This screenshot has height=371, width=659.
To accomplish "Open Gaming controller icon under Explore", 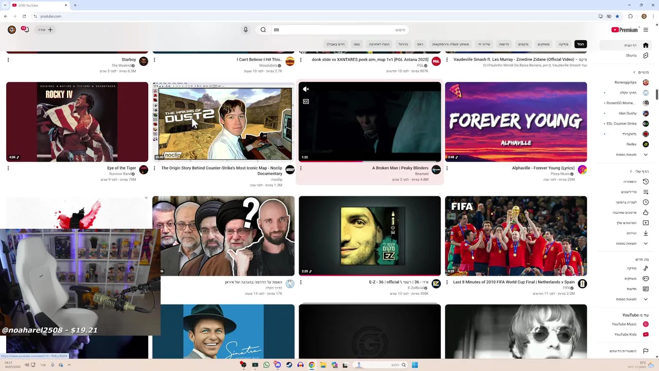I will pyautogui.click(x=646, y=279).
